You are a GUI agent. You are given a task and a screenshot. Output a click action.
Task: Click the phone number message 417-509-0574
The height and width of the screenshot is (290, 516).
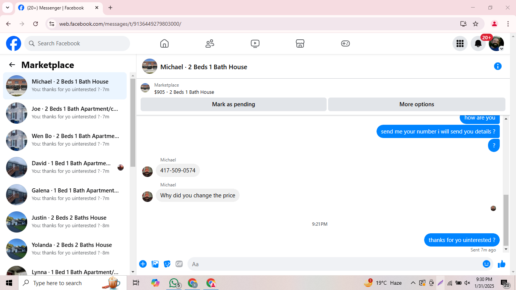pos(178,171)
